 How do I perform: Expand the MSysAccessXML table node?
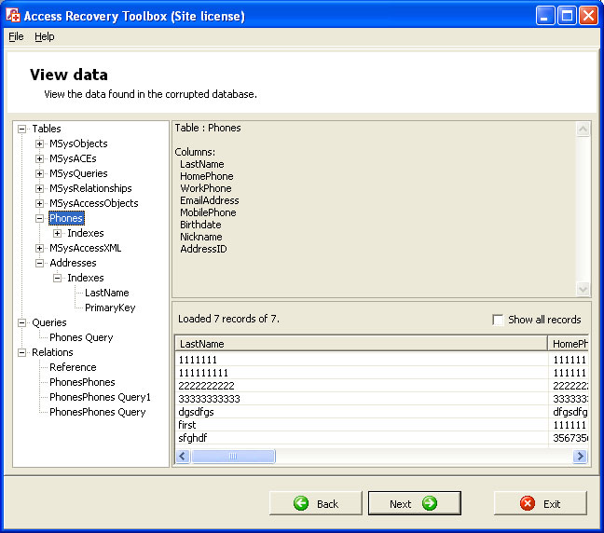click(39, 249)
